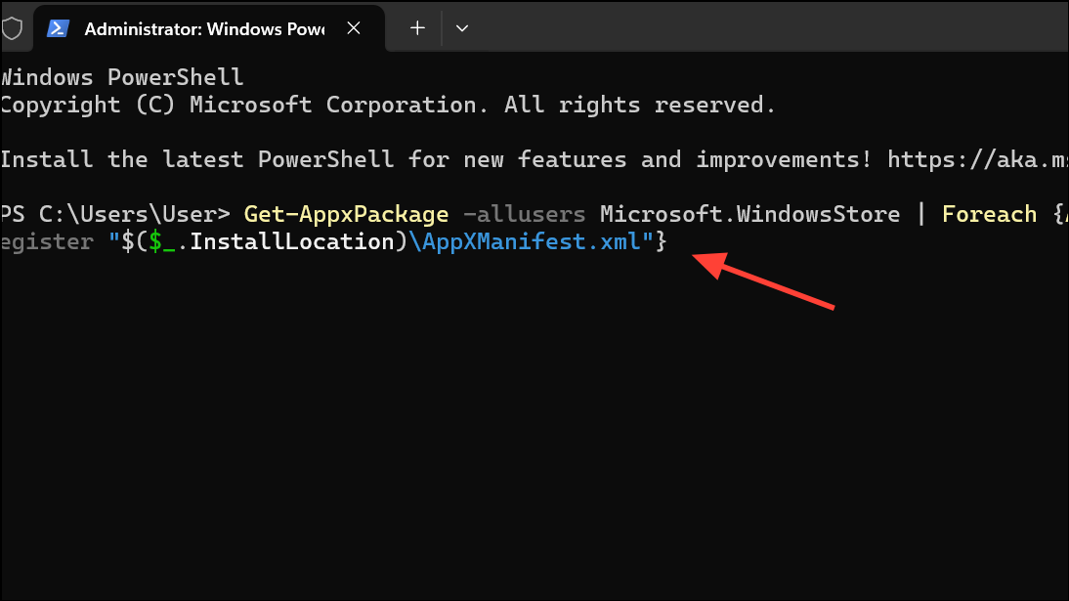Click the empty title bar area
Image resolution: width=1069 pixels, height=601 pixels.
pyautogui.click(x=762, y=28)
